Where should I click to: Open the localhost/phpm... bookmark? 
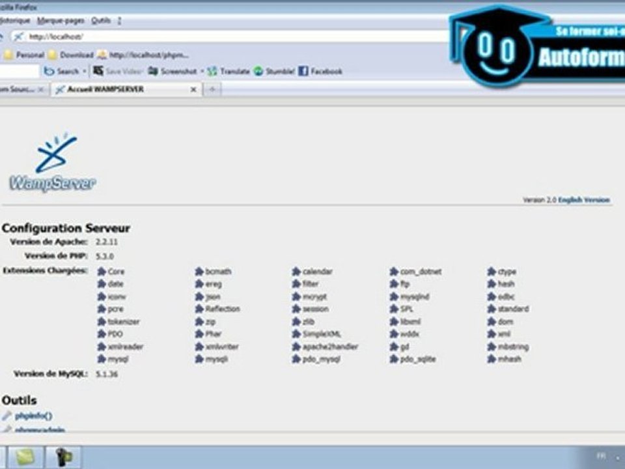tap(143, 55)
